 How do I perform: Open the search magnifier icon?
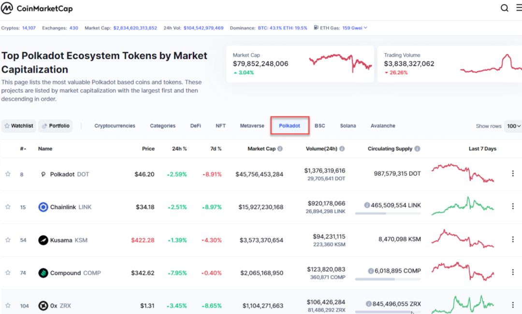(x=504, y=8)
